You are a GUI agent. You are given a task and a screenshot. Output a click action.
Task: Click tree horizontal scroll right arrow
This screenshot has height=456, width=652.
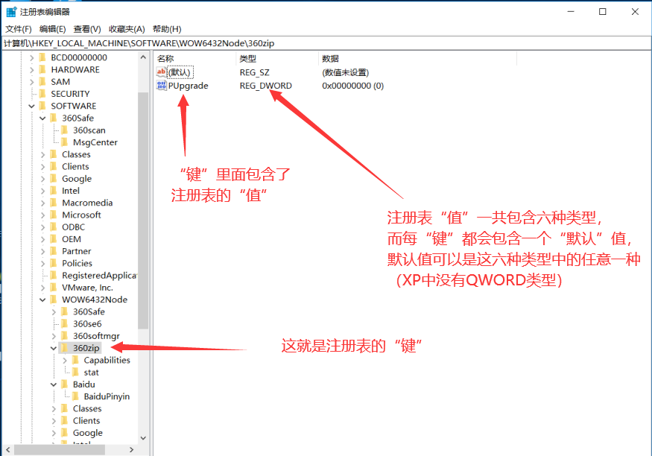[131, 450]
